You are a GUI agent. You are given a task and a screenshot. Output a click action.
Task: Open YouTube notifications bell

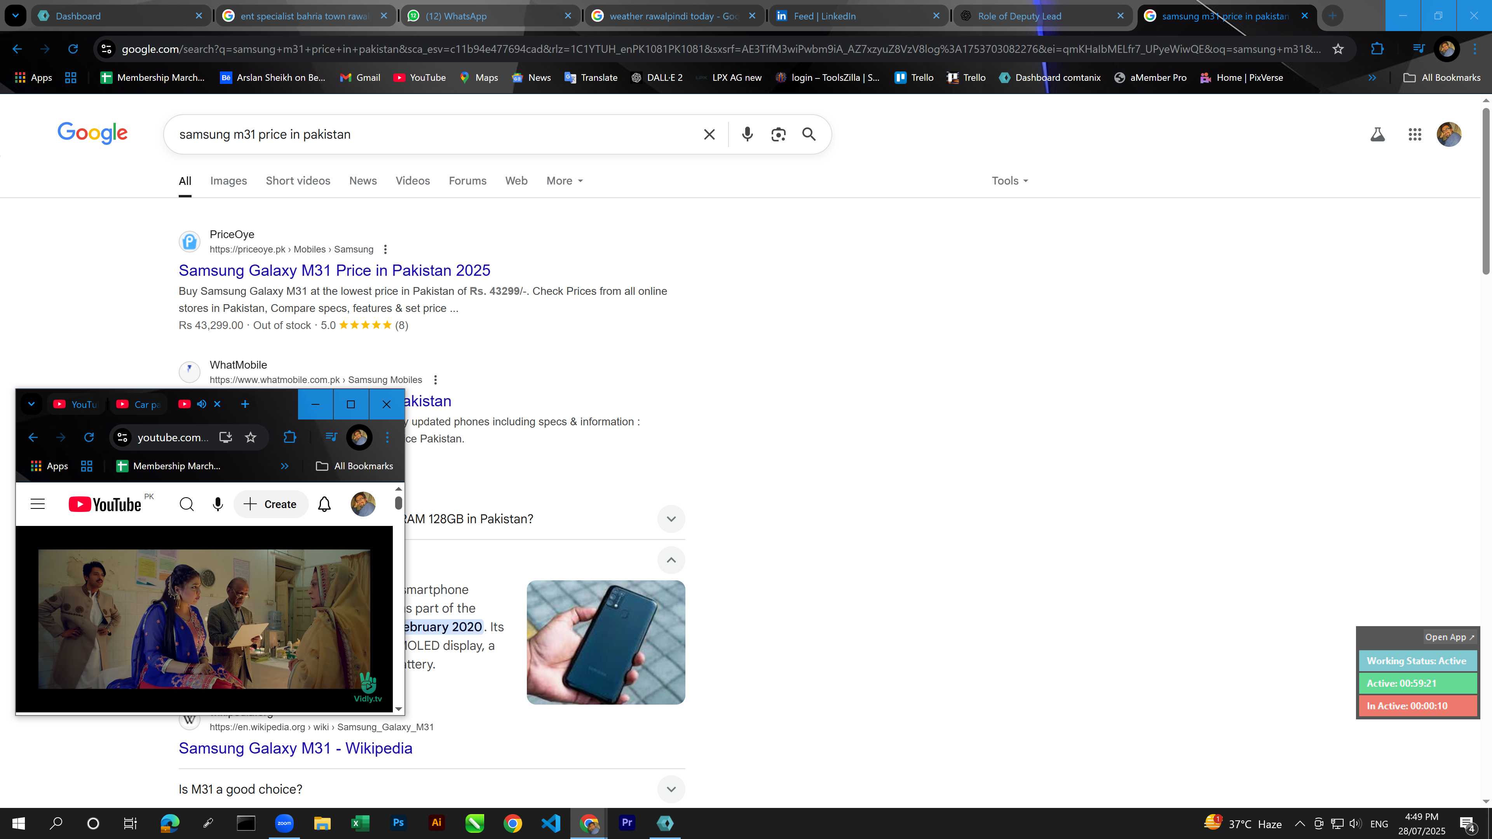[324, 504]
